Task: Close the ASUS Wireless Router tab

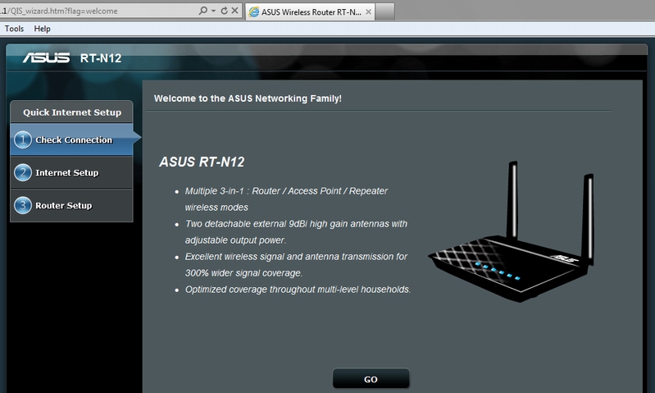Action: click(x=368, y=11)
